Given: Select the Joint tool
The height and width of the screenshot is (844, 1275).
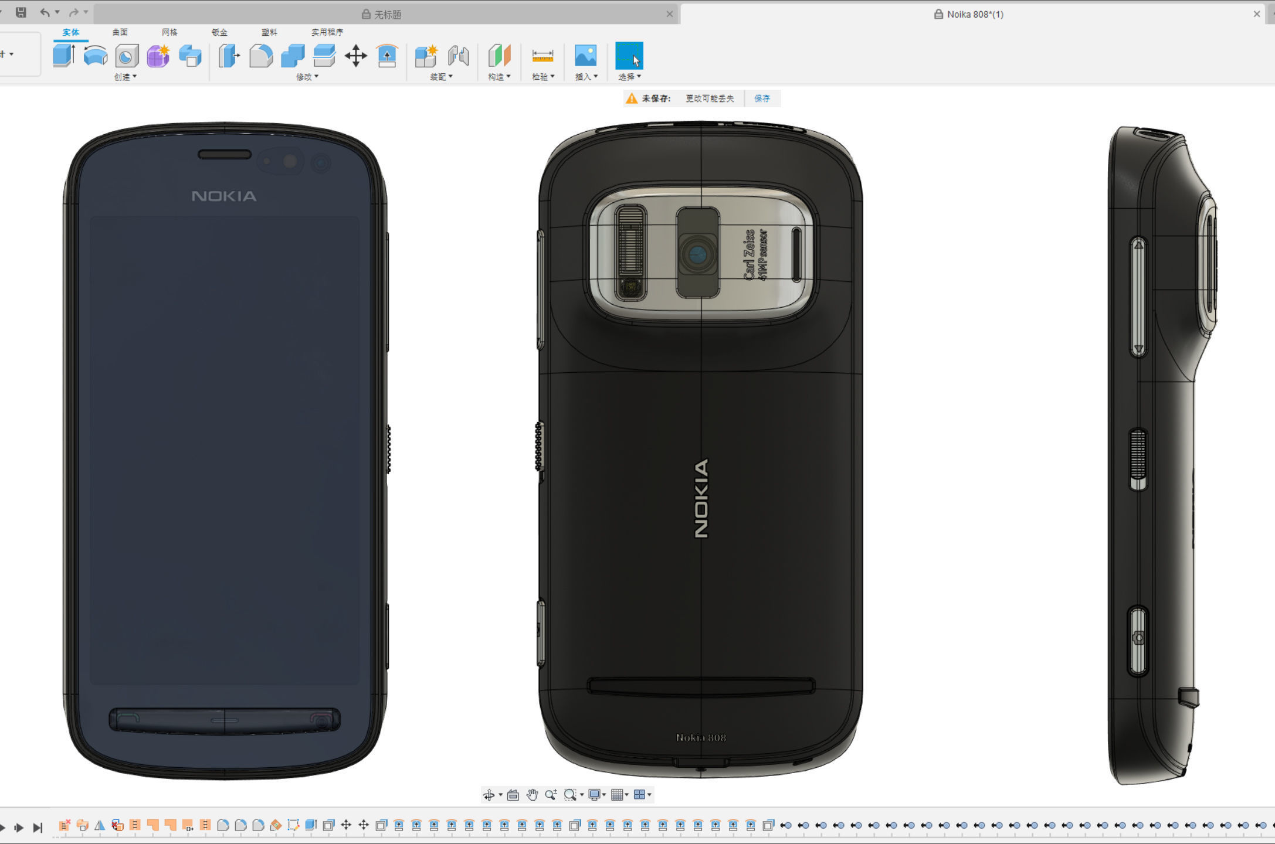Looking at the screenshot, I should pos(458,56).
